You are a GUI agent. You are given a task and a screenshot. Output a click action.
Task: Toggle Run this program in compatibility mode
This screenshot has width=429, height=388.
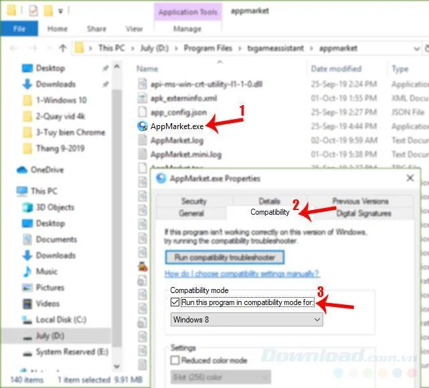tap(175, 302)
